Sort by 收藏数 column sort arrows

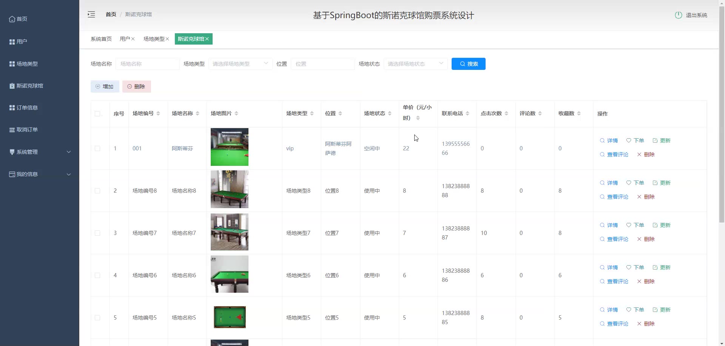pyautogui.click(x=579, y=113)
